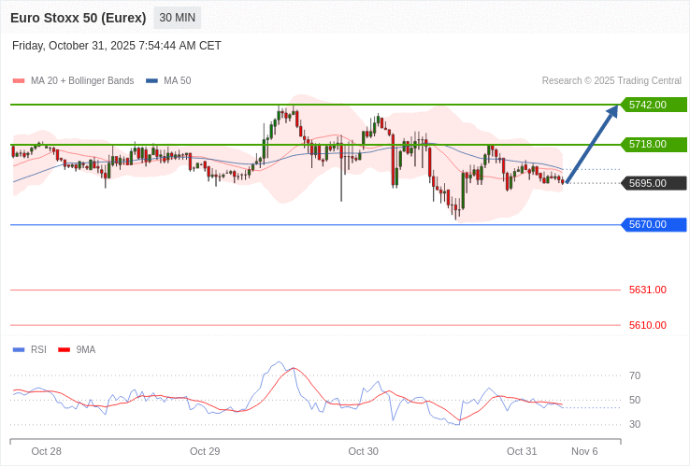Click the 5718.00 resistance price tag
This screenshot has width=690, height=467.
(x=654, y=144)
